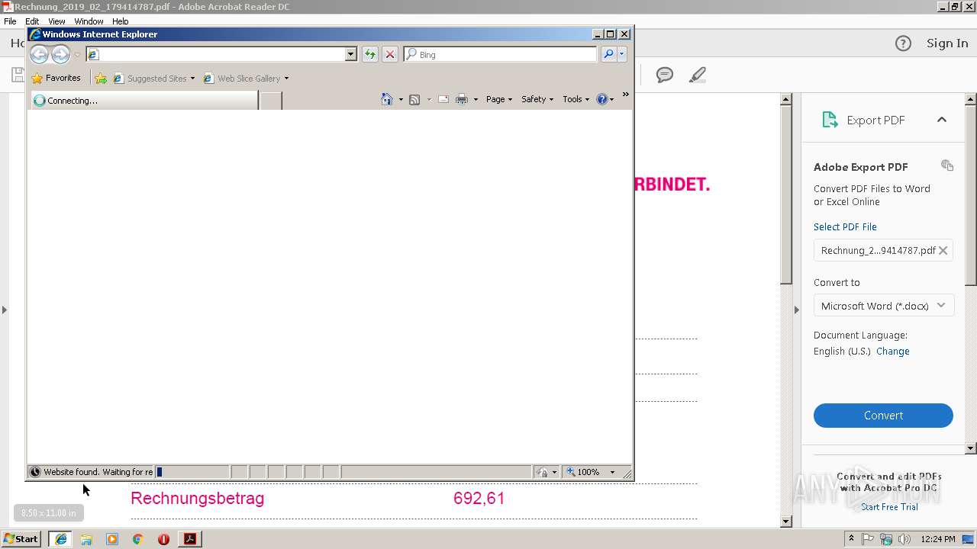Screen dimensions: 977x549
Task: Click Acrobat help question mark icon
Action: pyautogui.click(x=903, y=43)
